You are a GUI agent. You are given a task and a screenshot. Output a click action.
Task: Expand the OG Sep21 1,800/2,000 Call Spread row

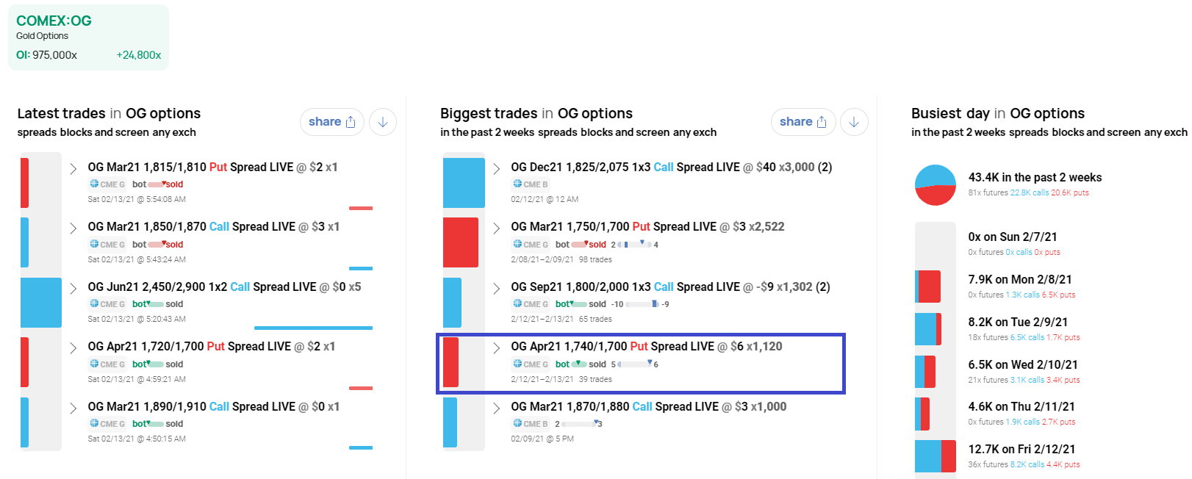coord(497,288)
